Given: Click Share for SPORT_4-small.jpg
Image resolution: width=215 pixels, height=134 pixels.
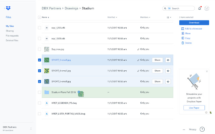Looking at the screenshot, I should [x=157, y=71].
